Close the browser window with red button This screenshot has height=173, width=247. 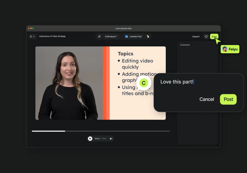coord(29,28)
